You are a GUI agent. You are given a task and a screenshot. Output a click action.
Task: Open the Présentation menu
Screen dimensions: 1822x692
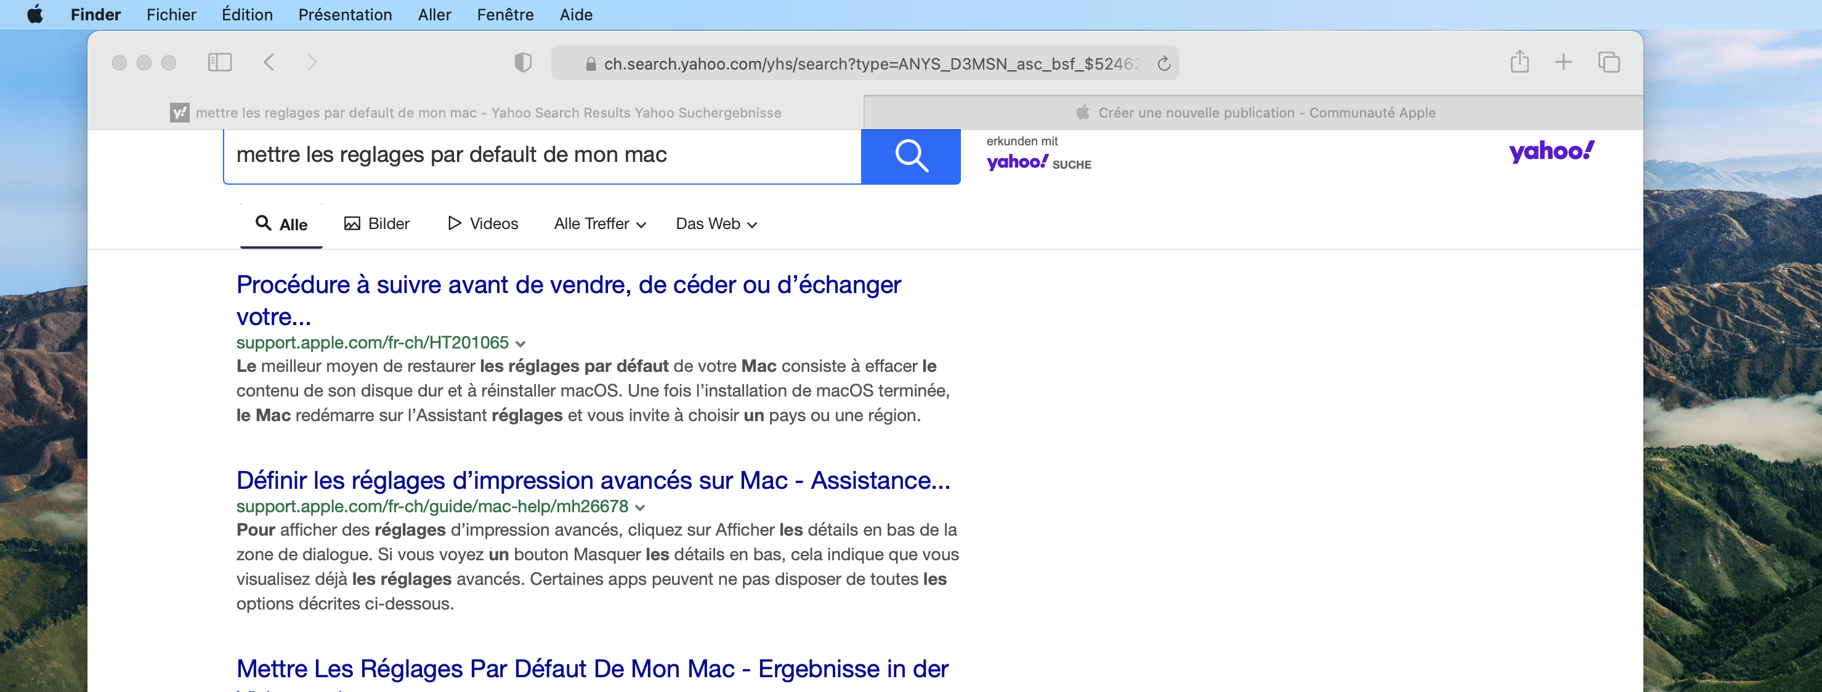point(344,14)
